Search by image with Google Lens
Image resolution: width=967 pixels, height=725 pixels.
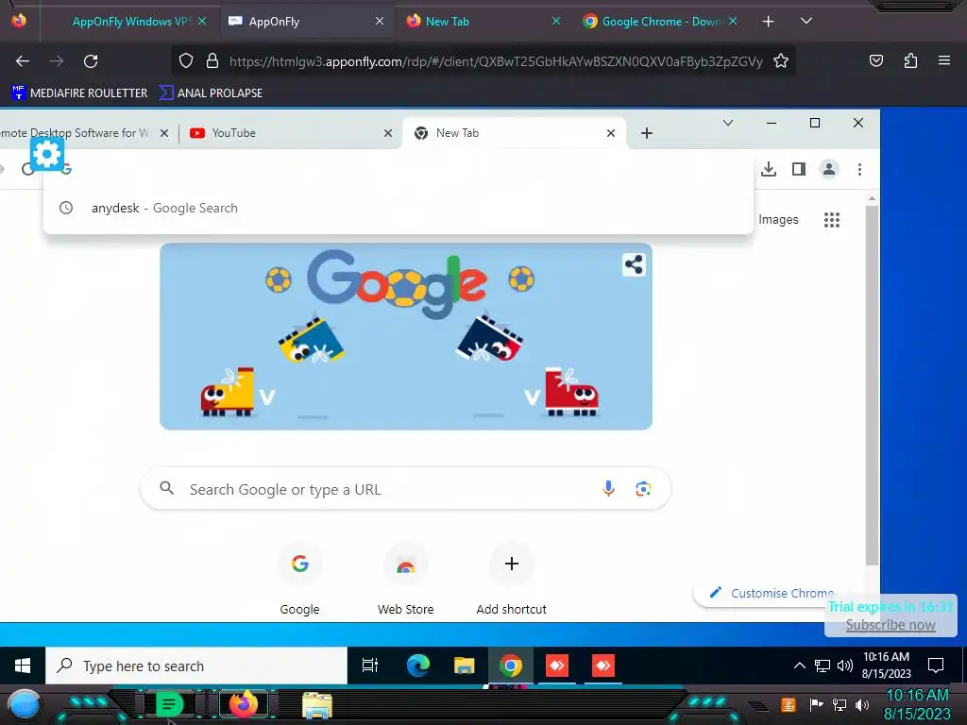click(x=642, y=489)
